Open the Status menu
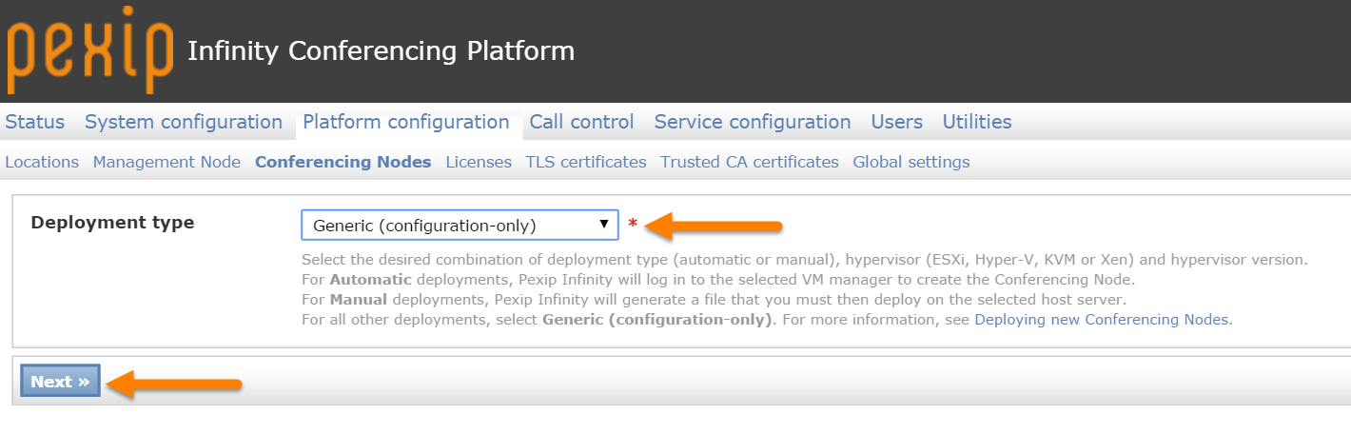 pyautogui.click(x=35, y=122)
